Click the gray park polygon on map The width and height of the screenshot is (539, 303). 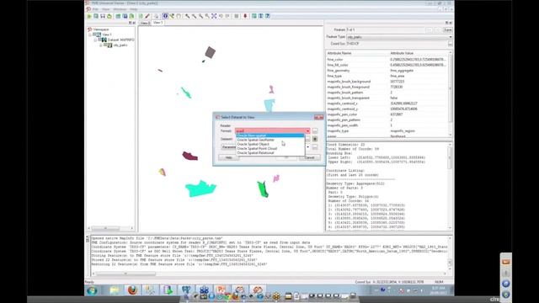click(210, 52)
